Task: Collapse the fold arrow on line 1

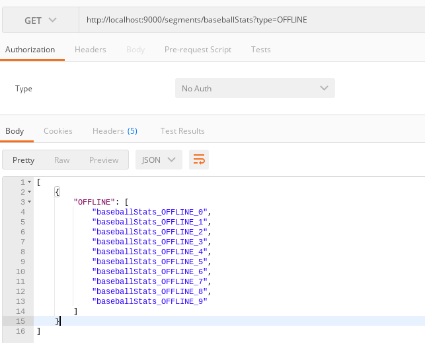Action: (x=29, y=182)
